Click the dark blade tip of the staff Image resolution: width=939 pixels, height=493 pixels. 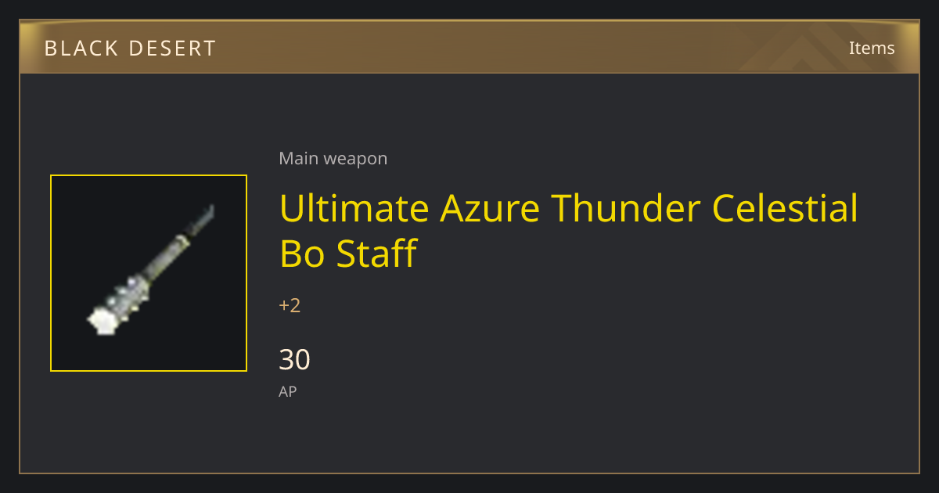coord(203,218)
